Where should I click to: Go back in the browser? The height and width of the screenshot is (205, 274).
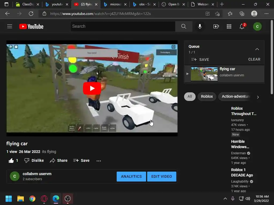point(7,14)
